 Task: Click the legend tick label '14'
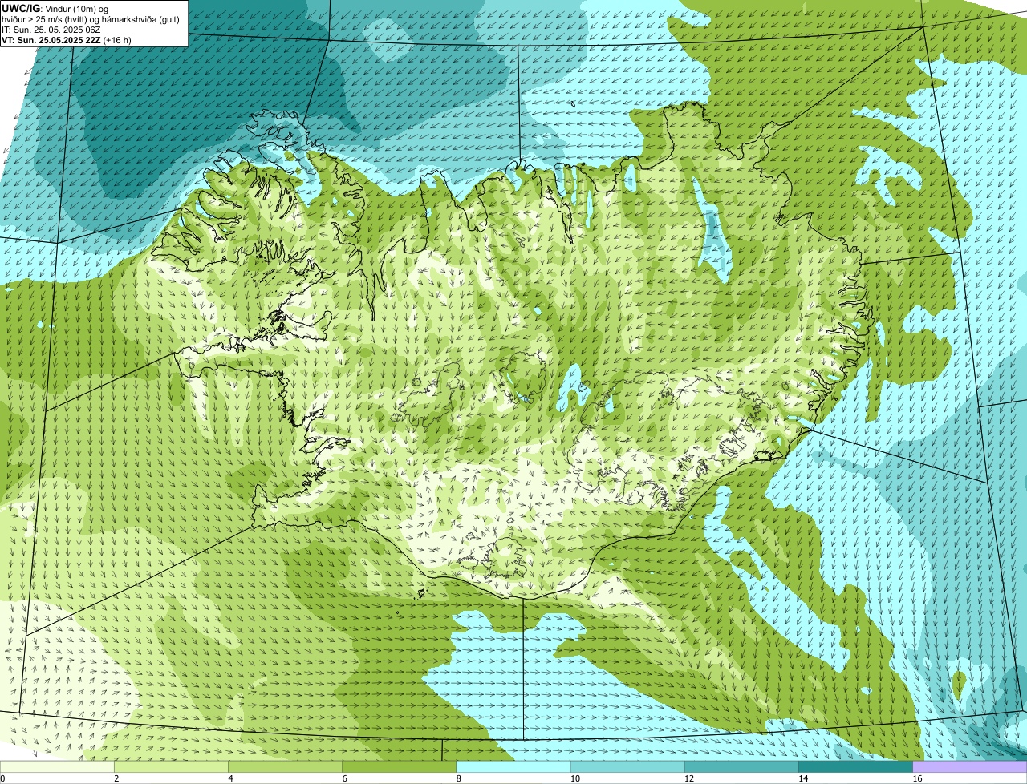(x=803, y=778)
